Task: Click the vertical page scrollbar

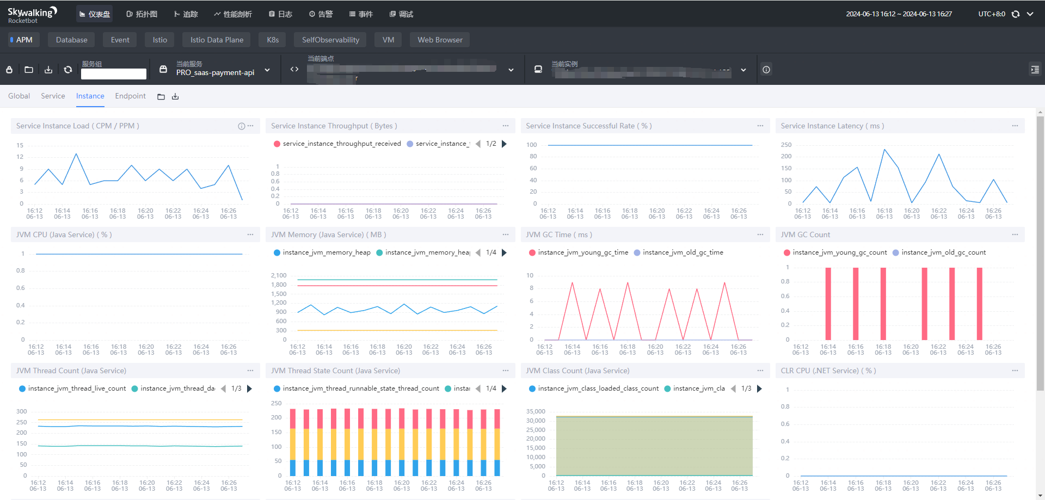Action: [1040, 253]
